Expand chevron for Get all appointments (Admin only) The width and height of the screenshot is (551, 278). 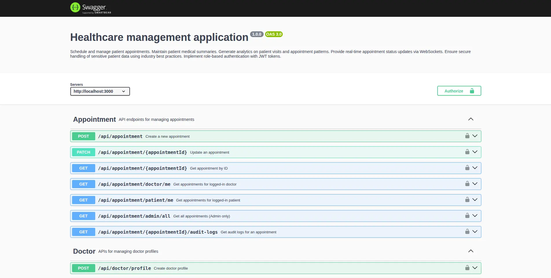point(475,216)
